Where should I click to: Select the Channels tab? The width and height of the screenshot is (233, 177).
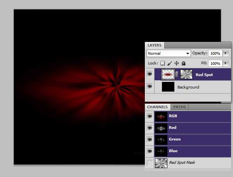158,107
